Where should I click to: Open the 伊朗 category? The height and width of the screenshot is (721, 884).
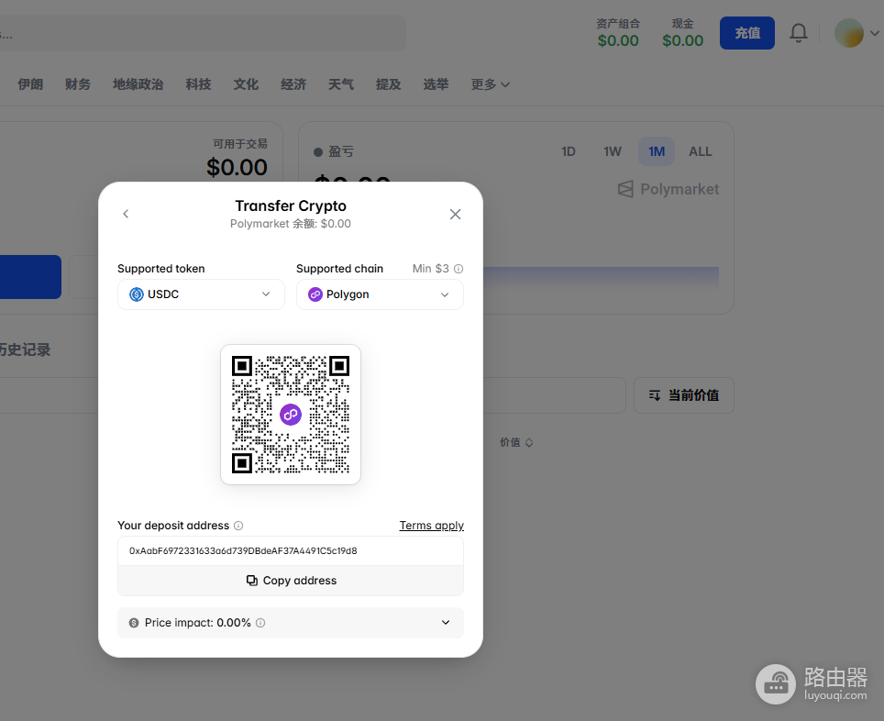tap(30, 84)
